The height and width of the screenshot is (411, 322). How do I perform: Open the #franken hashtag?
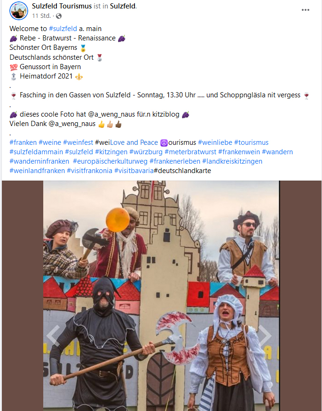click(23, 142)
